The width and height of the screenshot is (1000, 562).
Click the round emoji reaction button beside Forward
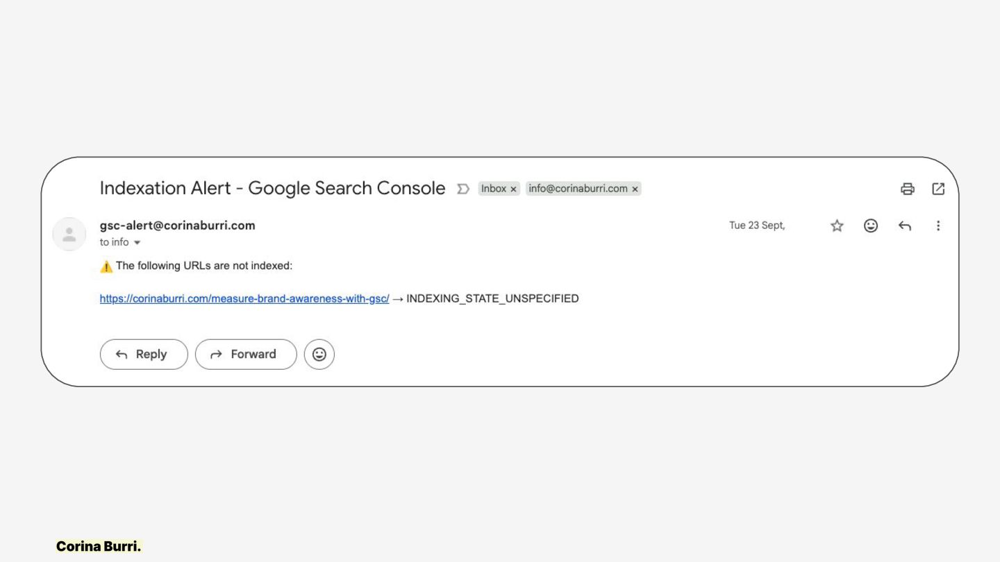tap(319, 355)
